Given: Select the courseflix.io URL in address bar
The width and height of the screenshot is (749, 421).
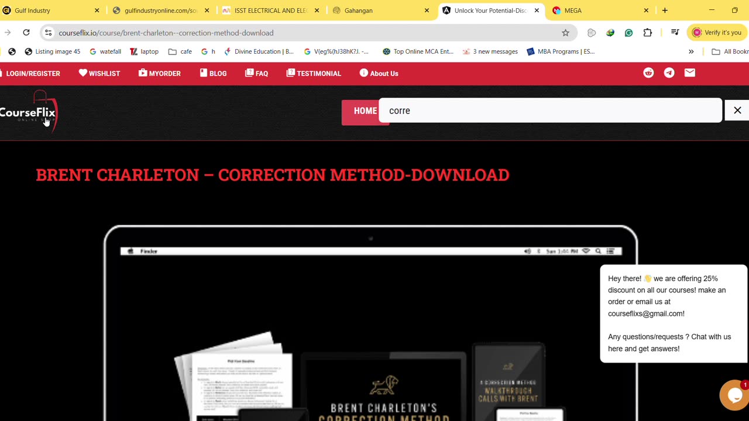Looking at the screenshot, I should [x=166, y=33].
